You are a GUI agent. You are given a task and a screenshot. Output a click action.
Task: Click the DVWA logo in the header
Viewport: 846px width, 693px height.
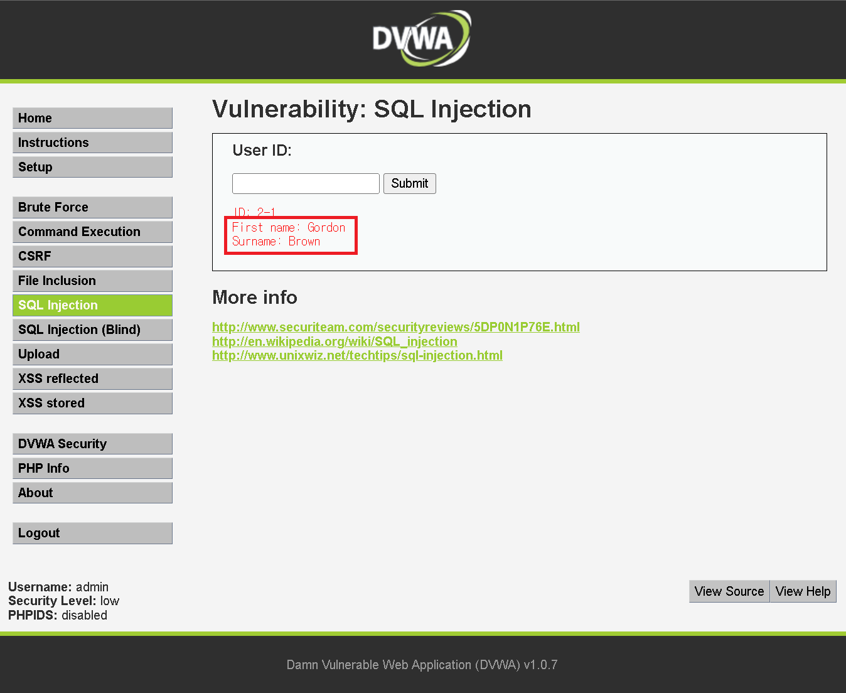click(x=422, y=38)
